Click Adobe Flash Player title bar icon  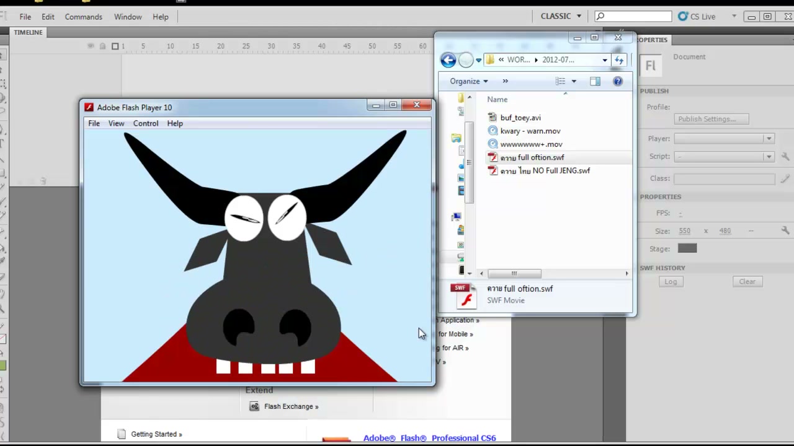coord(89,107)
